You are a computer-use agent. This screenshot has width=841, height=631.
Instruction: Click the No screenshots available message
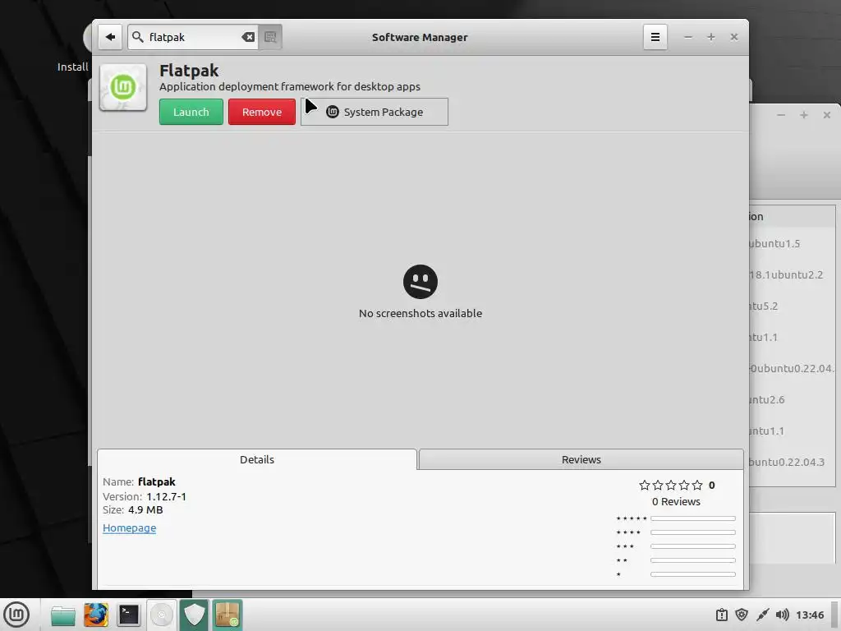(420, 313)
